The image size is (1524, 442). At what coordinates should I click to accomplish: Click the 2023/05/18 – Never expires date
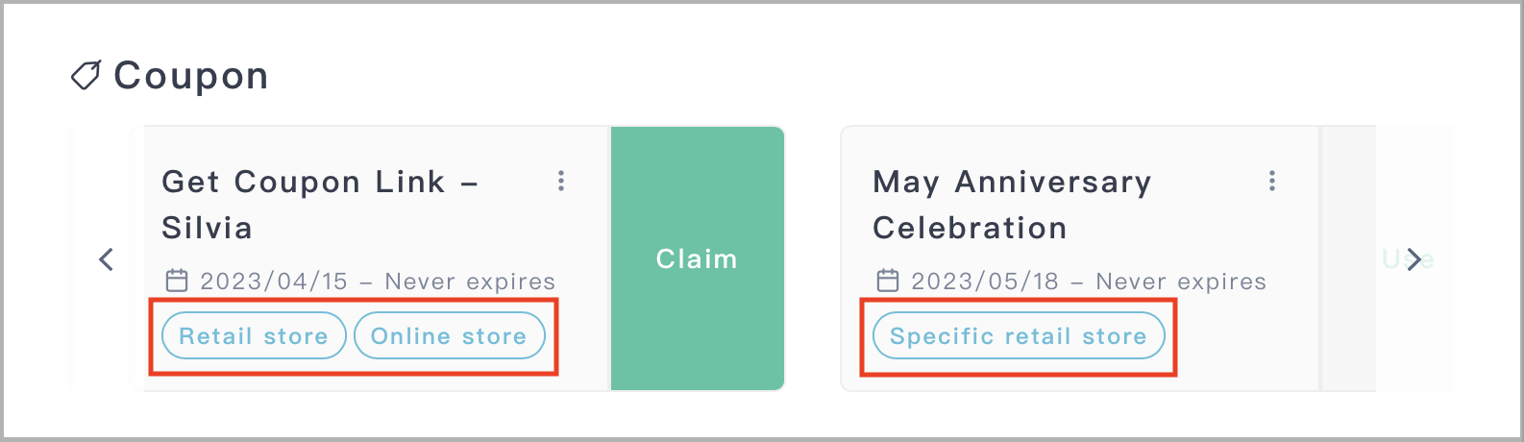tap(1089, 282)
